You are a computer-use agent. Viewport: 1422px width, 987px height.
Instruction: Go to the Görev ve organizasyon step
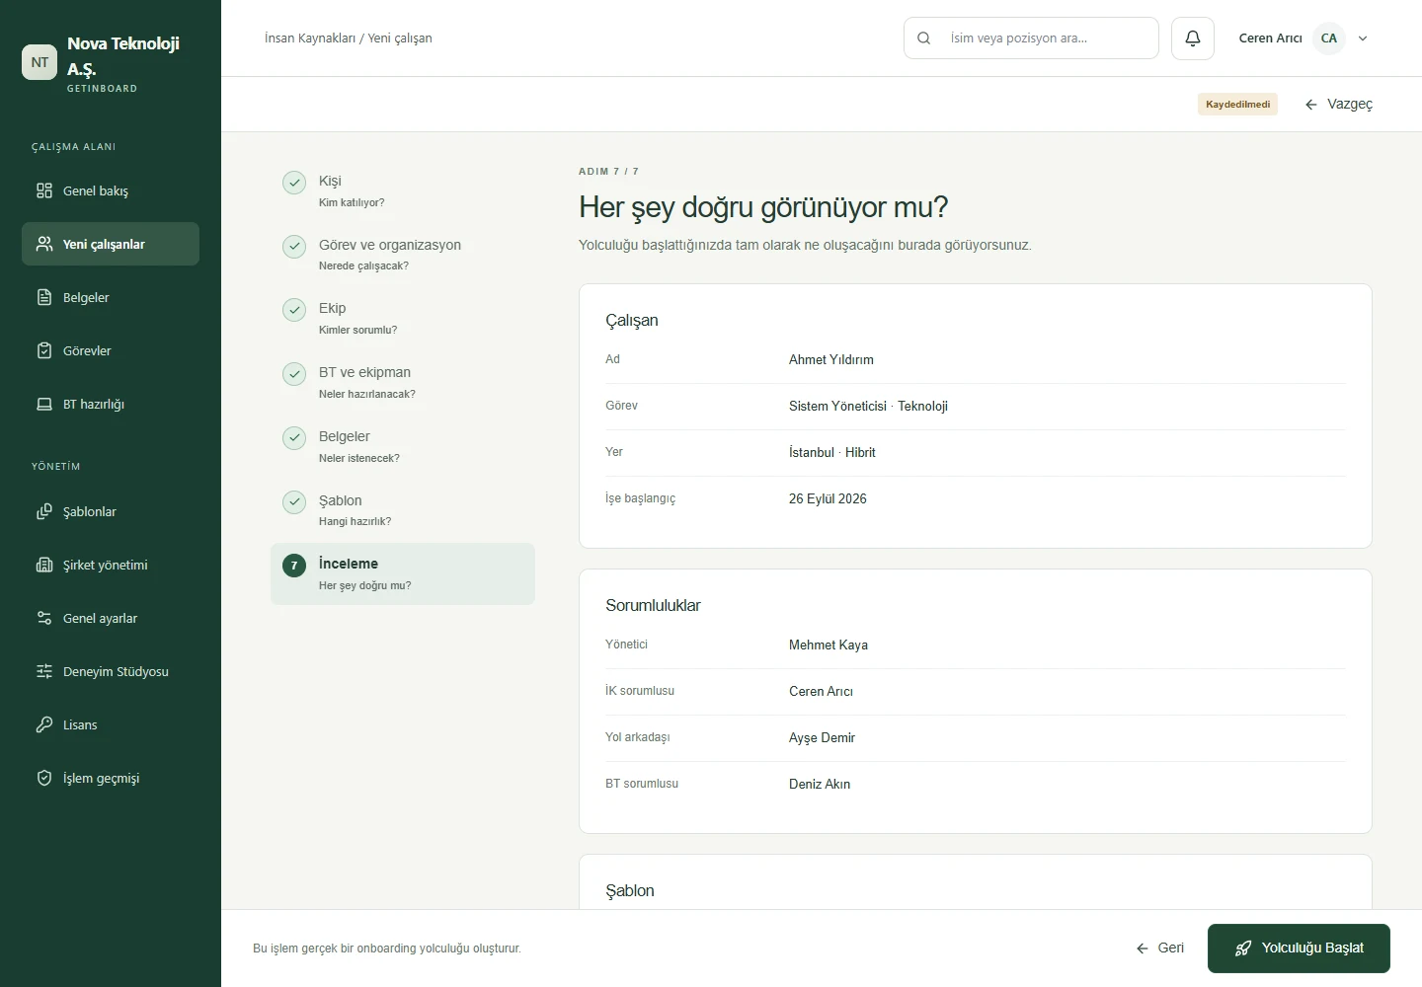click(x=403, y=254)
